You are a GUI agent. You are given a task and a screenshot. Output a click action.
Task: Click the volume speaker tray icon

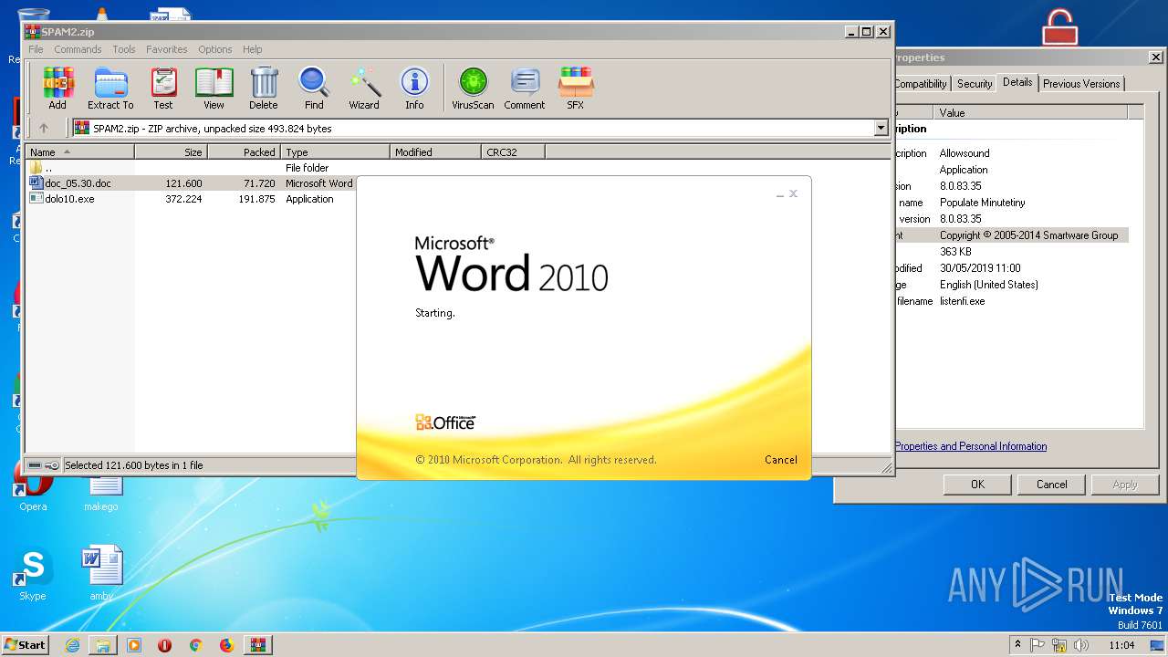pos(1082,645)
